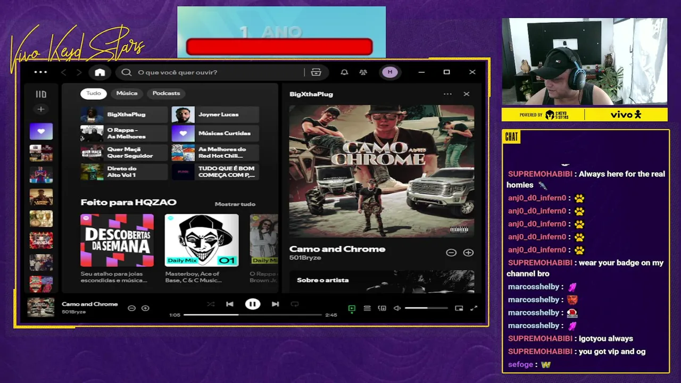
Task: Click 'wear your badge on my channel bro' message
Action: (585, 268)
